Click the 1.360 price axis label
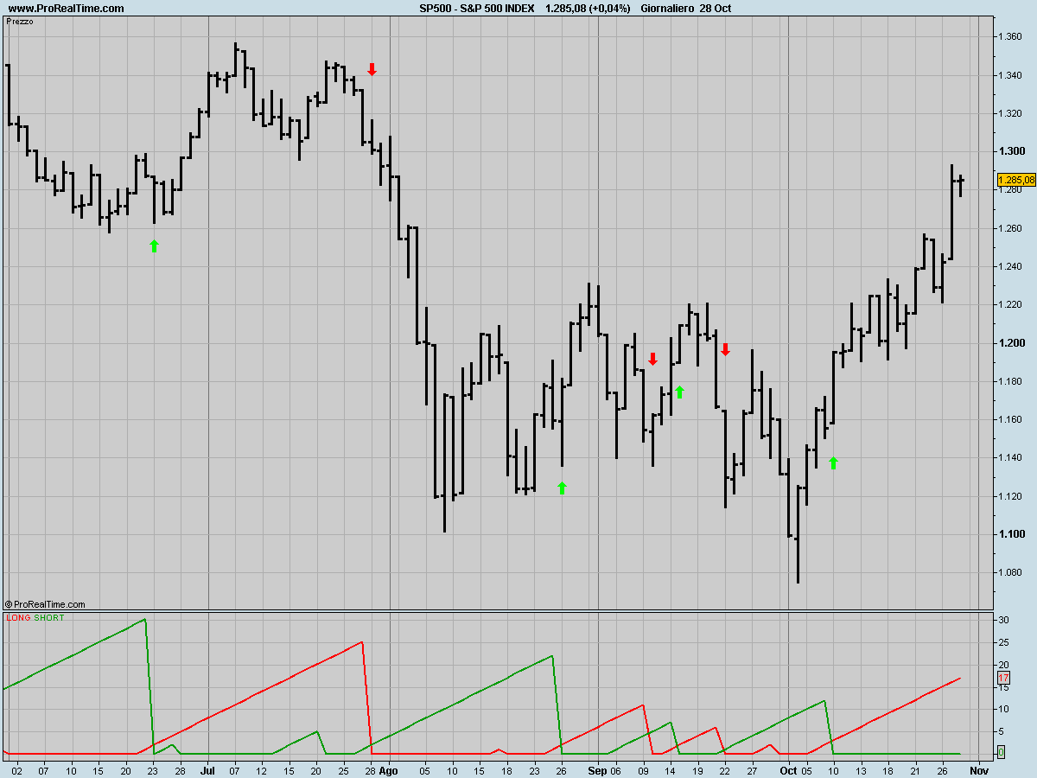 1011,36
